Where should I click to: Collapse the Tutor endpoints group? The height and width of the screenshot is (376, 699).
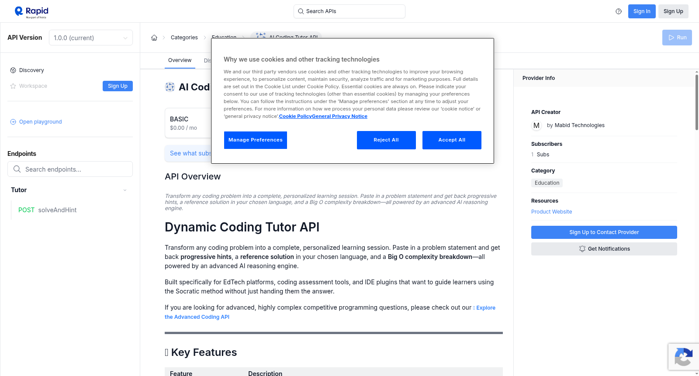pos(125,190)
